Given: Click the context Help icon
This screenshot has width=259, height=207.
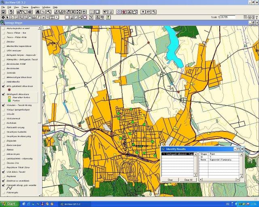Looking at the screenshot, I should 105,12.
